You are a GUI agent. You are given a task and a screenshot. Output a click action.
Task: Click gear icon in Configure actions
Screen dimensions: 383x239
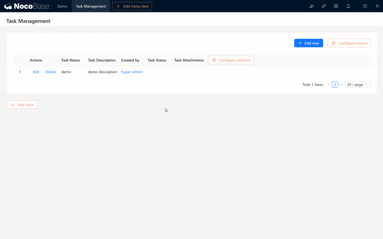(334, 43)
